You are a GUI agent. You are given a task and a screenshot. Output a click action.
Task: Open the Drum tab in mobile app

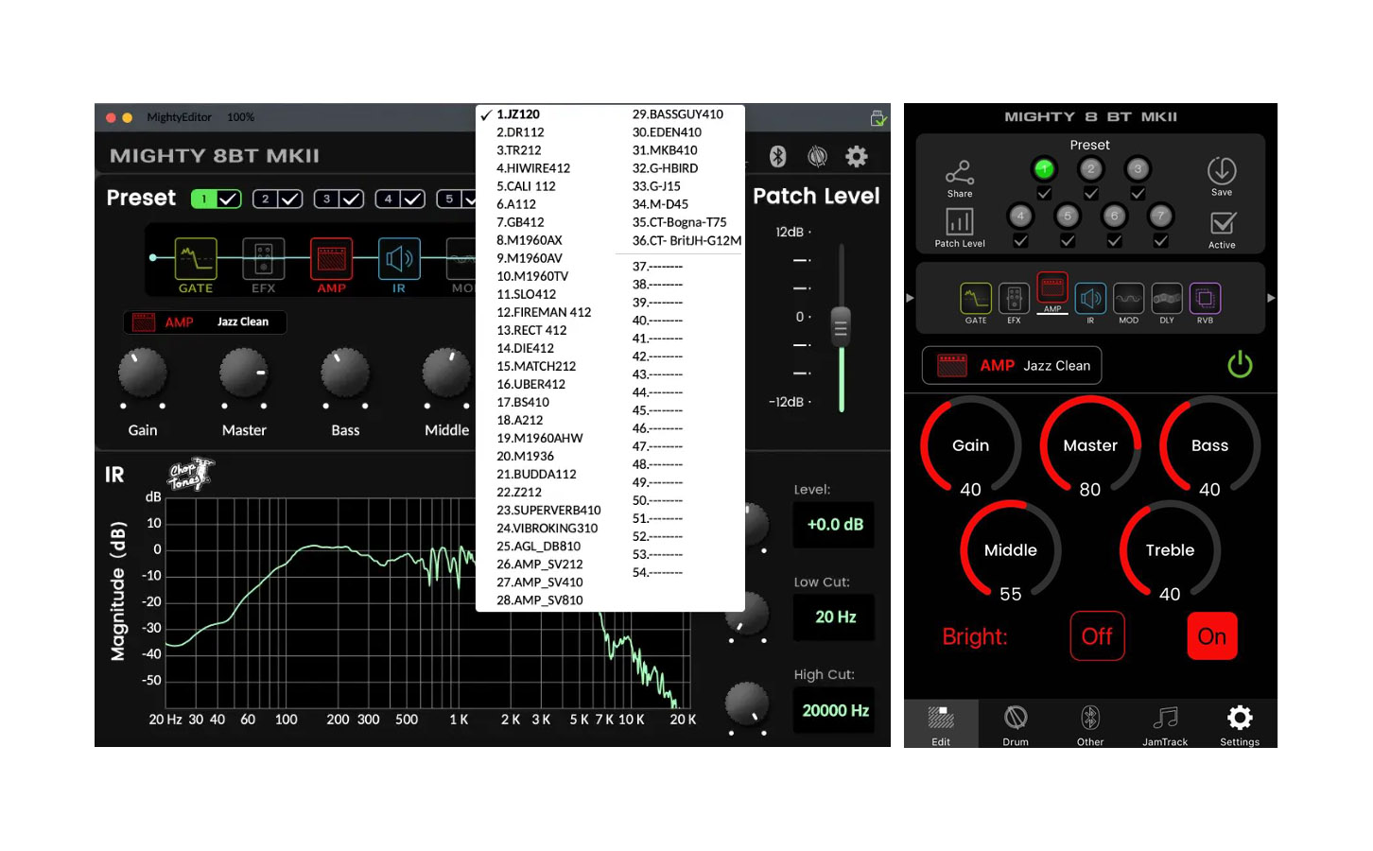(1016, 725)
